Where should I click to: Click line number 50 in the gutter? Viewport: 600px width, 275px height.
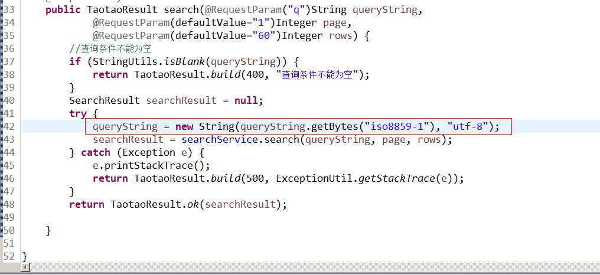9,231
